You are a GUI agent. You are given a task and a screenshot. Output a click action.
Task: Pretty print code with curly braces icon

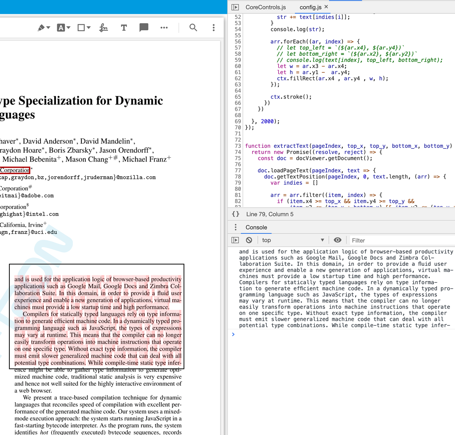[235, 214]
